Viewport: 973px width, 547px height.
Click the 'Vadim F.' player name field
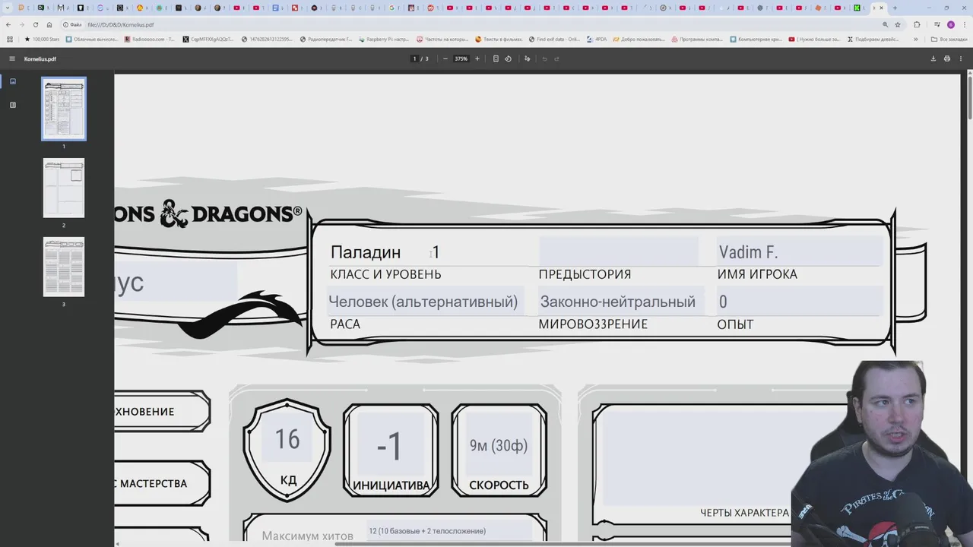(x=799, y=252)
